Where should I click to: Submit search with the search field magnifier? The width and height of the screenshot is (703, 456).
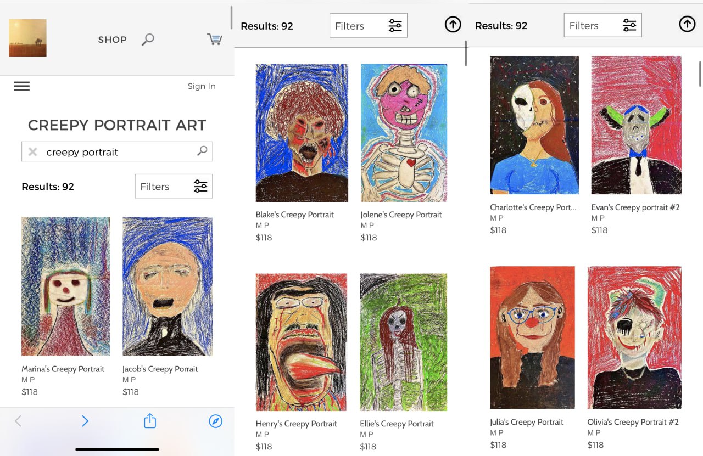pos(202,151)
